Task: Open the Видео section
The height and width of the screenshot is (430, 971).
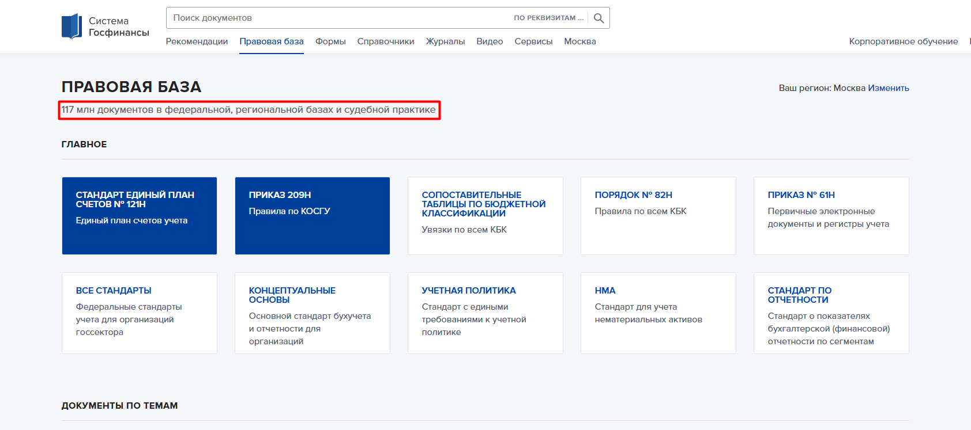Action: pos(490,41)
